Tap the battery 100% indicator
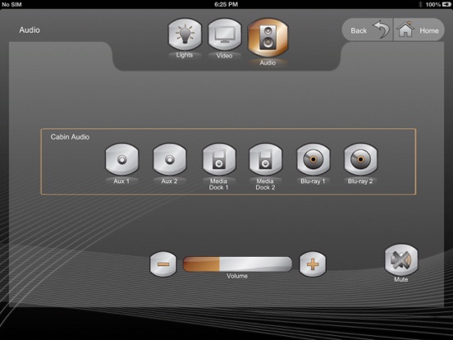The image size is (453, 340). (x=437, y=4)
